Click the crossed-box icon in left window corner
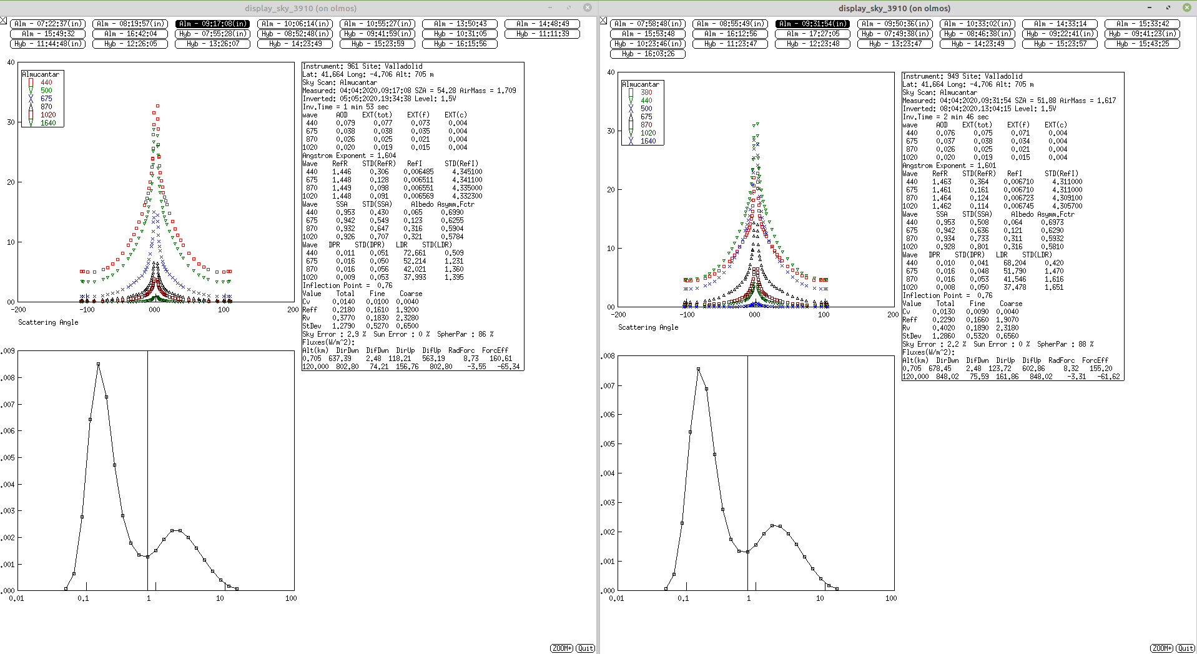Viewport: 1197px width, 654px height. click(x=3, y=21)
